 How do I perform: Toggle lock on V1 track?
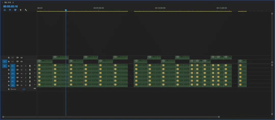pos(9,61)
